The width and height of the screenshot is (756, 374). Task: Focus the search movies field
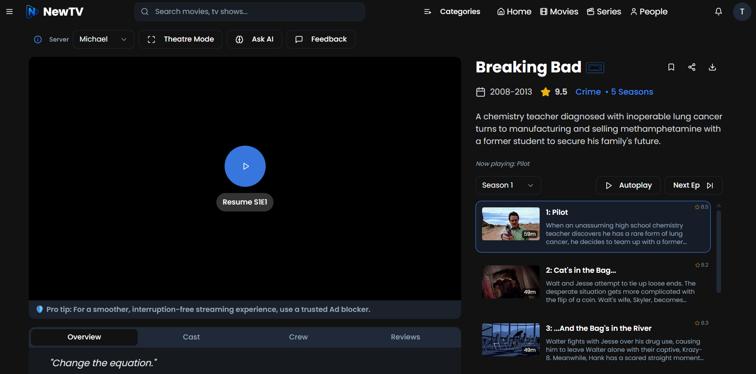[x=249, y=12]
